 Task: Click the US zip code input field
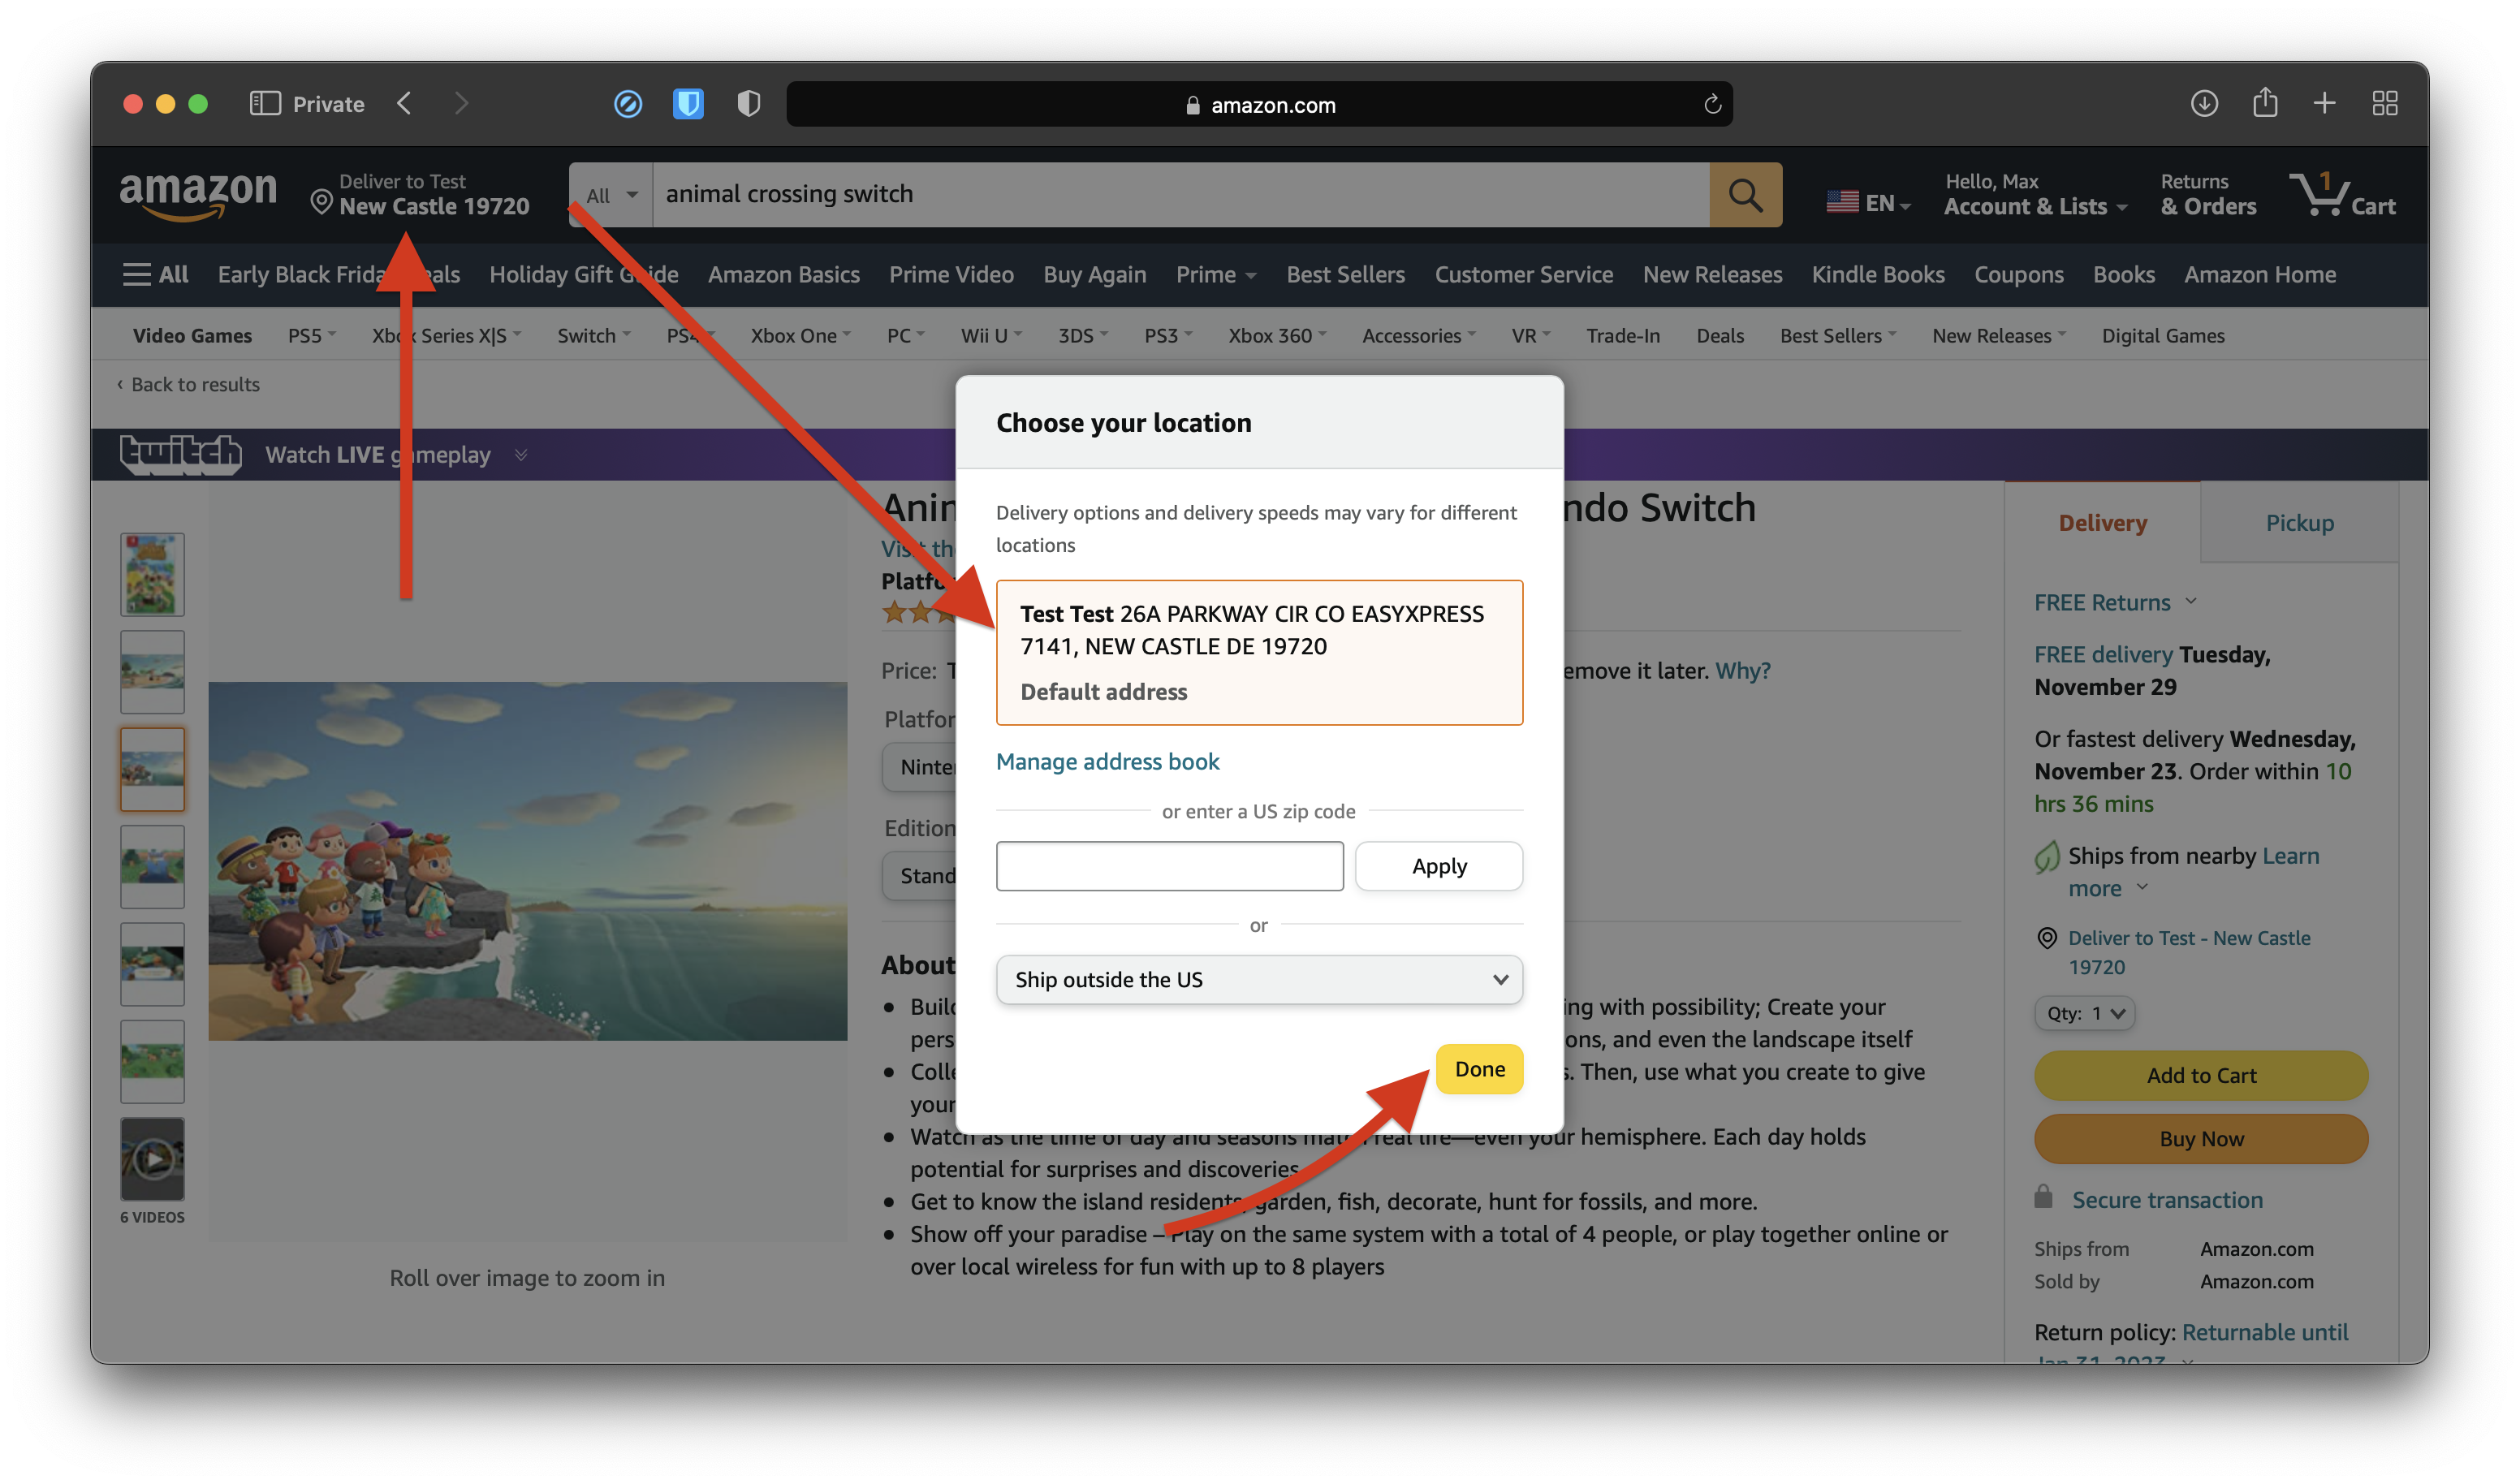point(1169,866)
